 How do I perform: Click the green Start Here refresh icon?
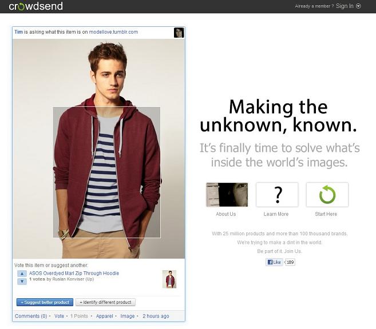pos(327,195)
